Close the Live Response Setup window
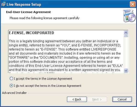Image resolution: width=137 pixels, height=107 pixels. pos(133,4)
